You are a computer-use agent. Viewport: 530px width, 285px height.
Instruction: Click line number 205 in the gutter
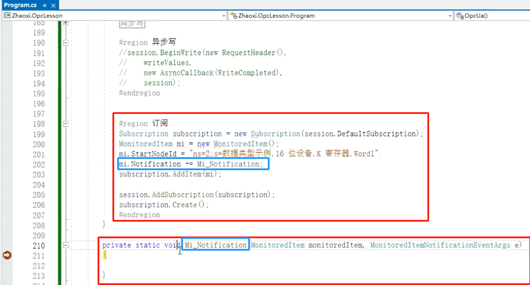pos(39,195)
